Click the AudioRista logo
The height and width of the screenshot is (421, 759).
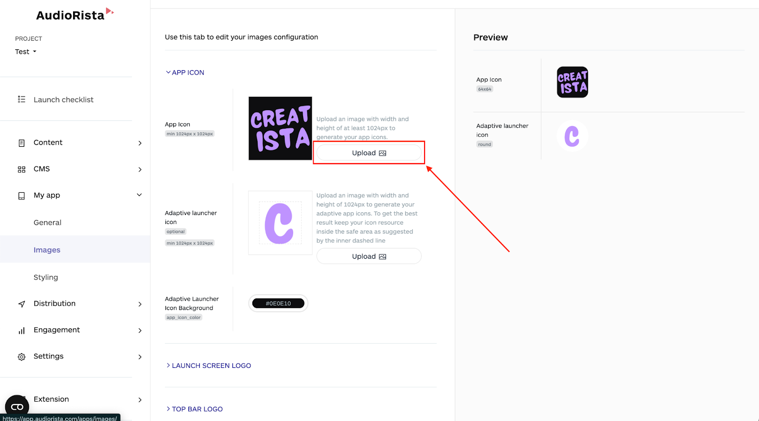75,15
